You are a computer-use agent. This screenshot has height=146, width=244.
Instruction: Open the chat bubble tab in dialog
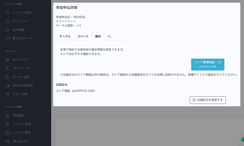tap(109, 36)
